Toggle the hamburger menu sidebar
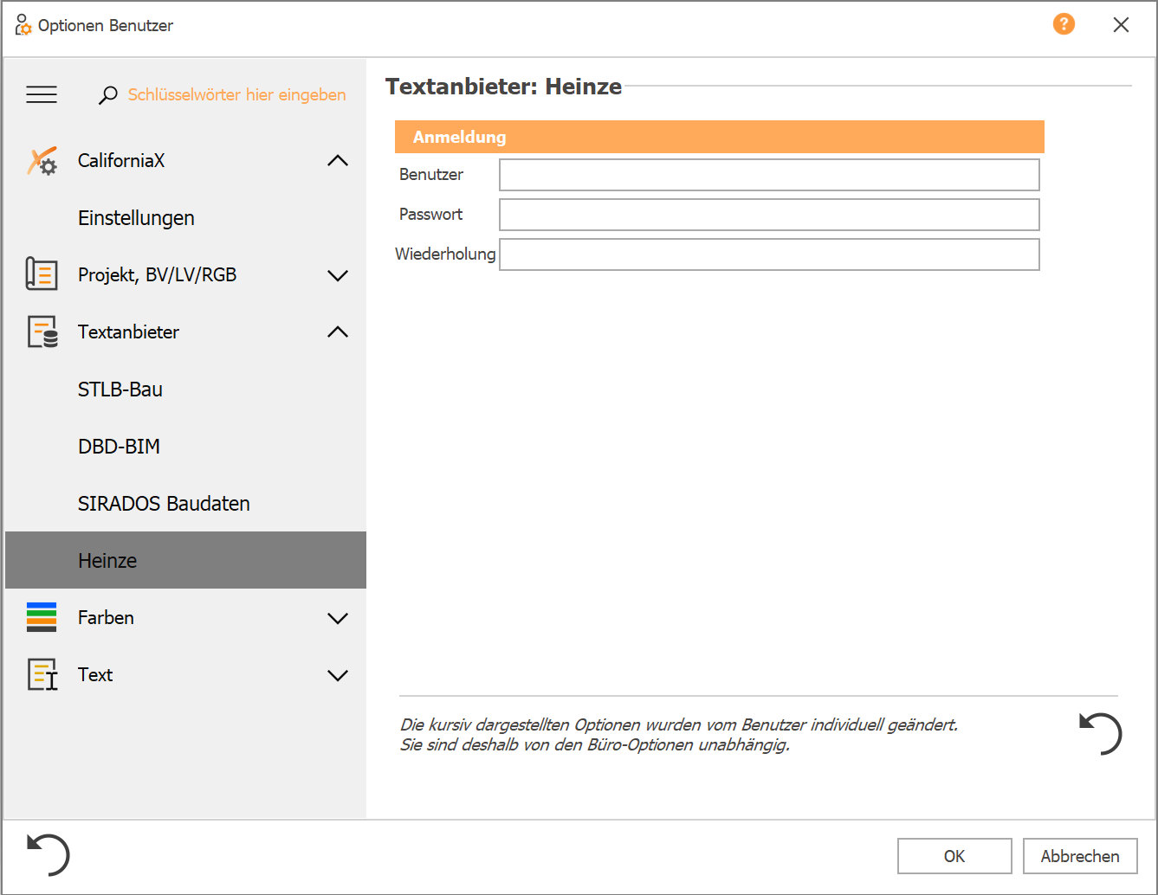 point(42,94)
